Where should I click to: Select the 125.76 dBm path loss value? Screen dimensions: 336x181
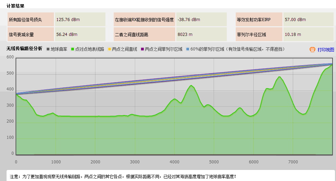[x=68, y=20]
